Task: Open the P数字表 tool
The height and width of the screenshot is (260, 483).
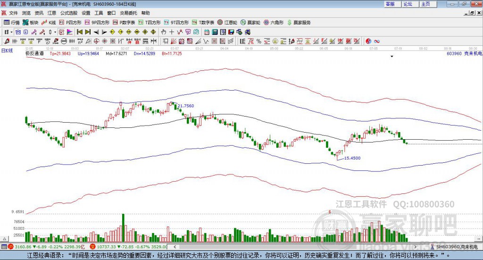Action: point(124,23)
